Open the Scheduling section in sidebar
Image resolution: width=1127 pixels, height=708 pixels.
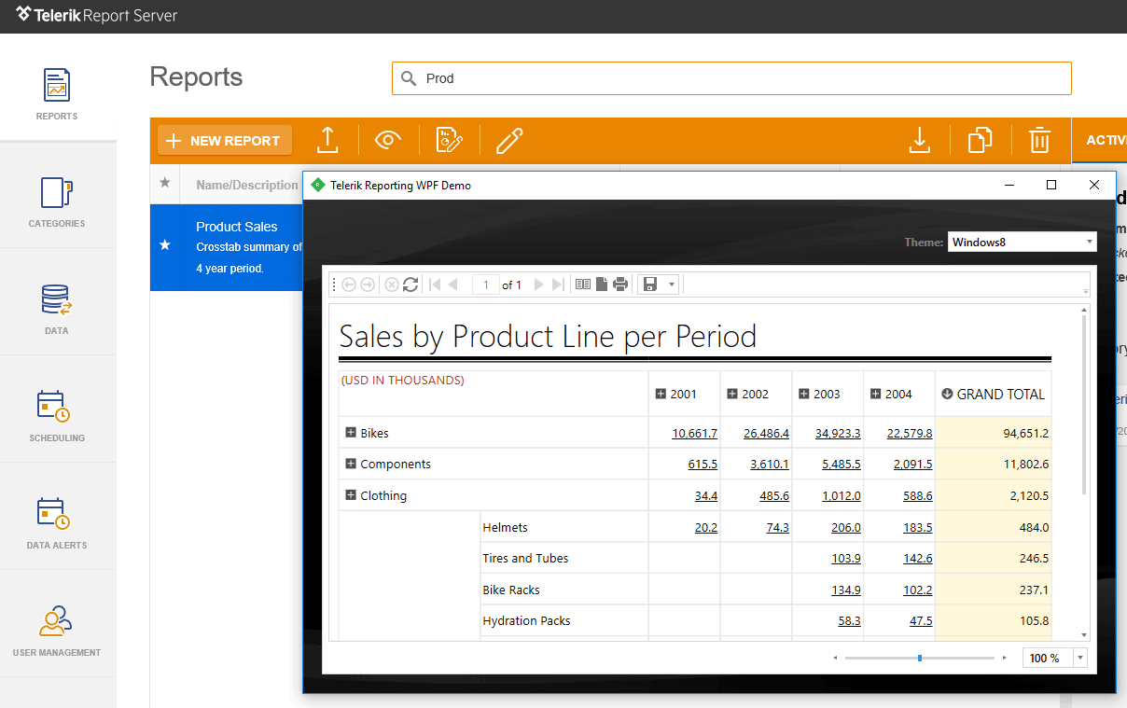(57, 415)
